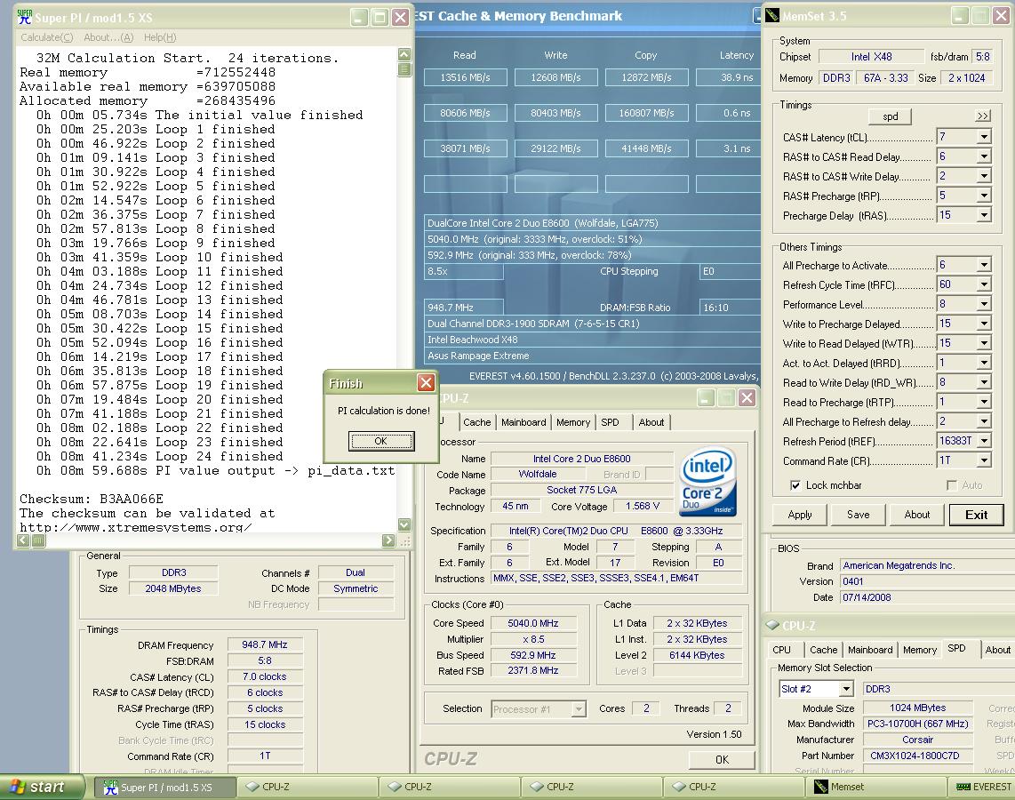Image resolution: width=1015 pixels, height=800 pixels.
Task: Click Save button in MemSet
Action: point(859,515)
